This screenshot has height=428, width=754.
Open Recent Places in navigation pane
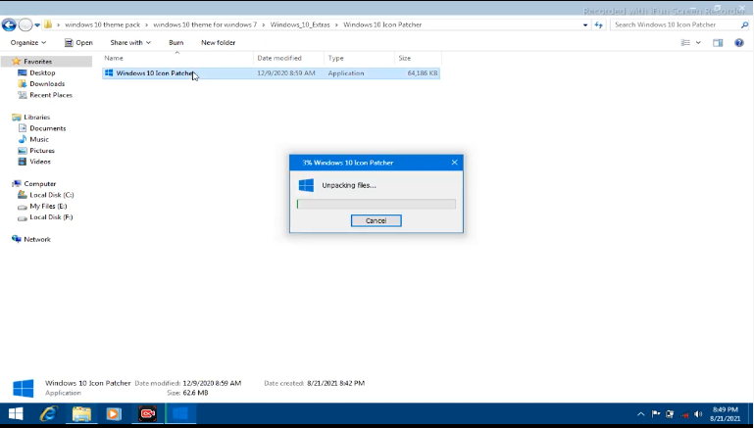pyautogui.click(x=51, y=95)
